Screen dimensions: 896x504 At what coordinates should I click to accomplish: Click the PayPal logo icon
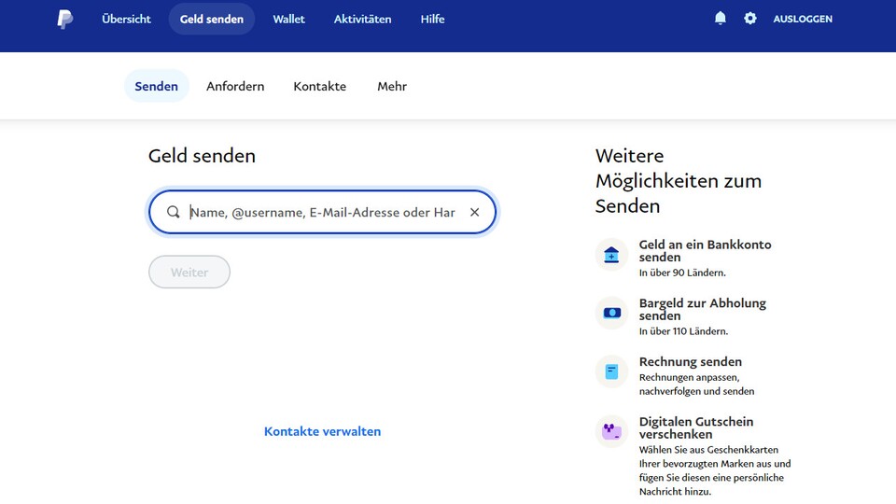point(65,19)
